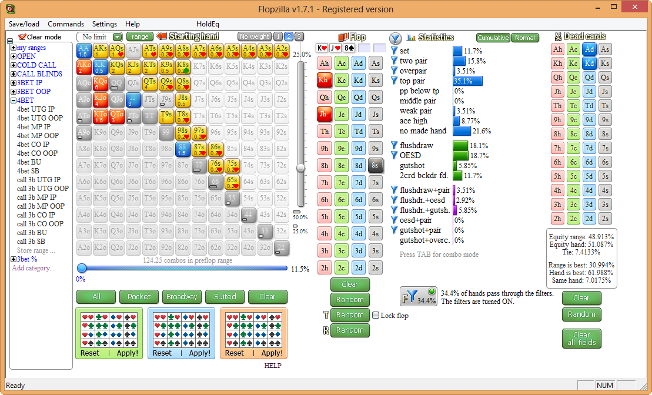The height and width of the screenshot is (395, 652).
Task: Open the HoldEq menu
Action: [208, 24]
